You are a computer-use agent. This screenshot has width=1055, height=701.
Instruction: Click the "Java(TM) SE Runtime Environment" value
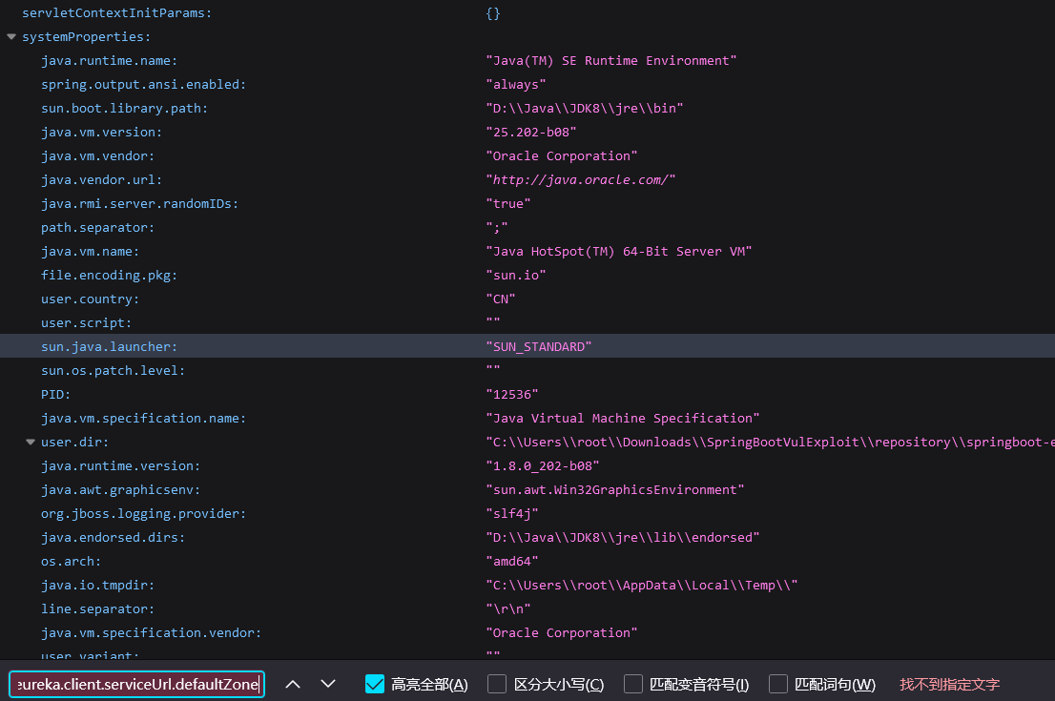pyautogui.click(x=611, y=60)
